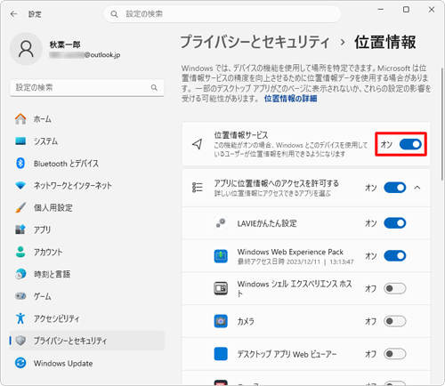
Task: Focus the sidebar 設定の検索 field
Action: (87, 87)
